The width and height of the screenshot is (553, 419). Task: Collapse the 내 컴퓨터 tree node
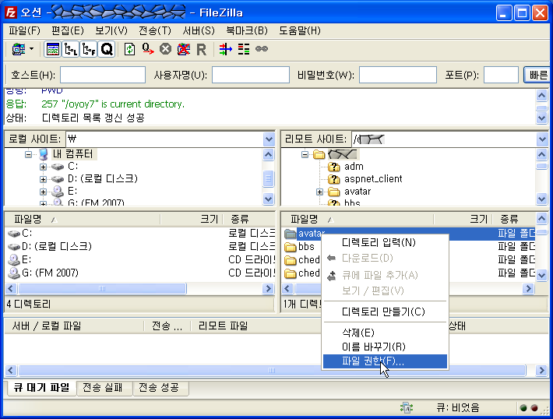(28, 154)
